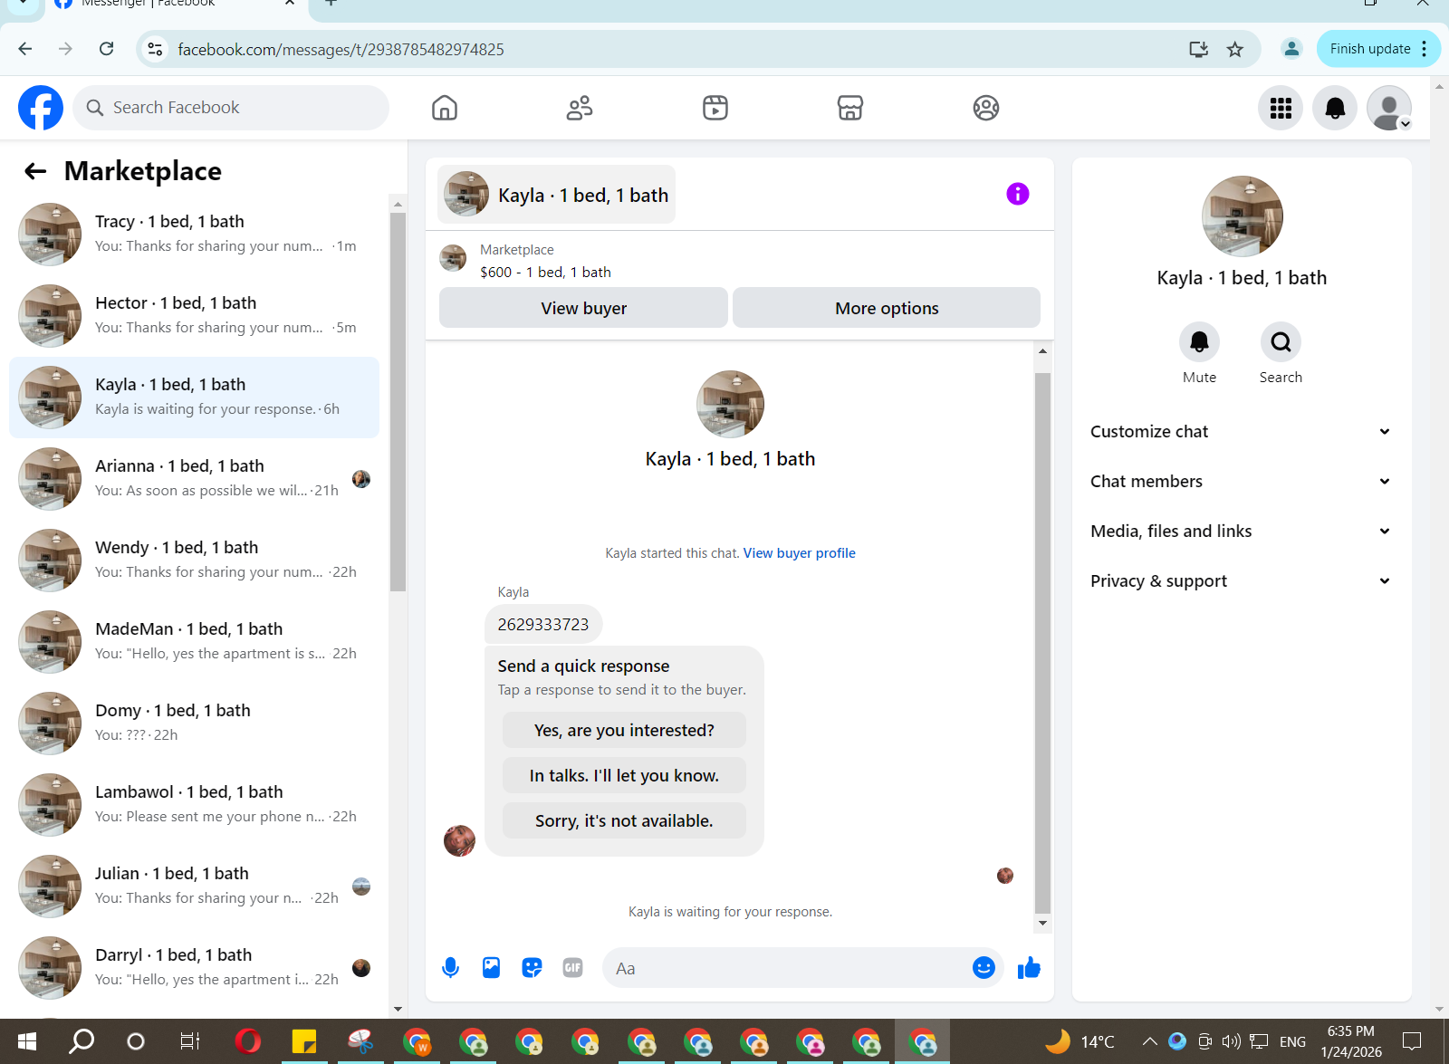Screen dimensions: 1449x1064
Task: Click the View buyer button
Action: [583, 308]
